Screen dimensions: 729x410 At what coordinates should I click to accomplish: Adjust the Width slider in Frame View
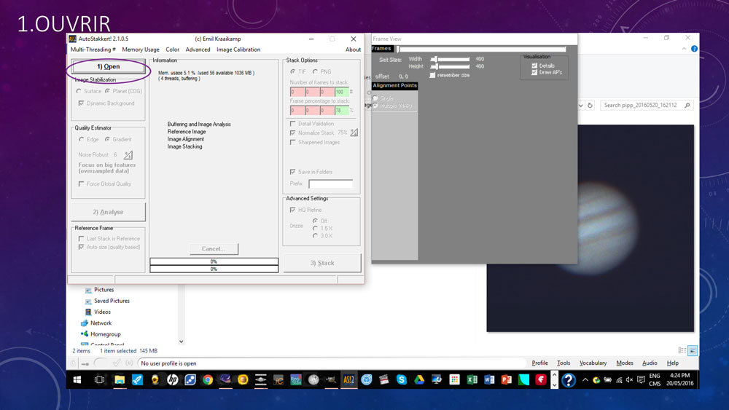pos(450,59)
